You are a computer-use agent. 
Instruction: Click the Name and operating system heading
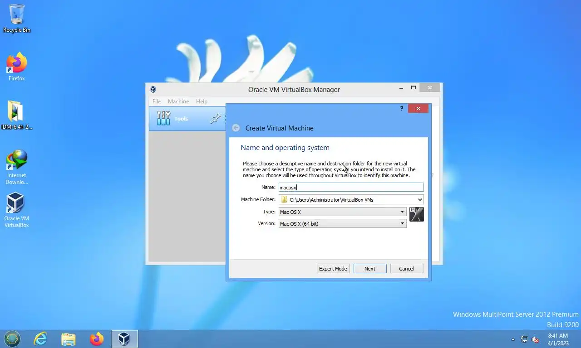tap(285, 148)
